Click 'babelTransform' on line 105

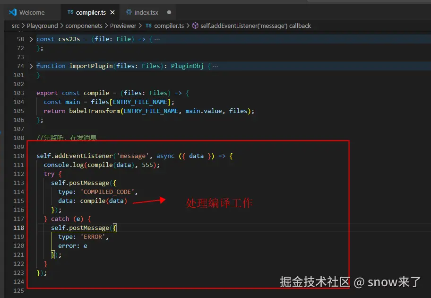(x=95, y=111)
